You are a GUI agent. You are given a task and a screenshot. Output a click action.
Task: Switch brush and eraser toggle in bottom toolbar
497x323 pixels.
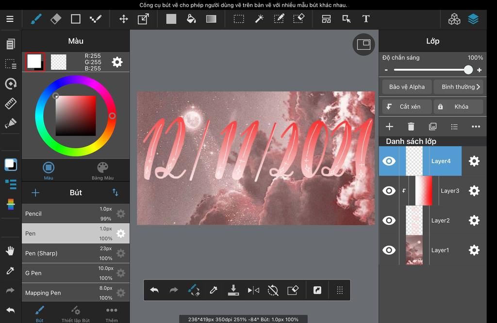click(194, 290)
